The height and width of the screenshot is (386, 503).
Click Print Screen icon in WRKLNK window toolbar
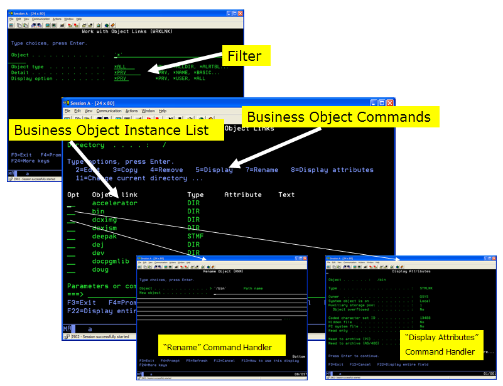[x=11, y=25]
